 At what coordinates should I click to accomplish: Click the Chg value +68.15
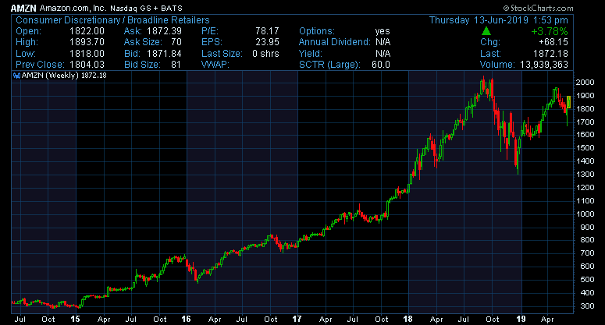[x=553, y=42]
